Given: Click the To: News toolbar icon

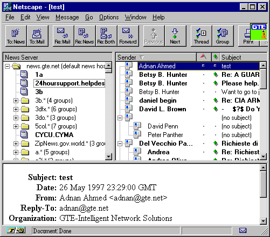Looking at the screenshot, I should point(16,36).
